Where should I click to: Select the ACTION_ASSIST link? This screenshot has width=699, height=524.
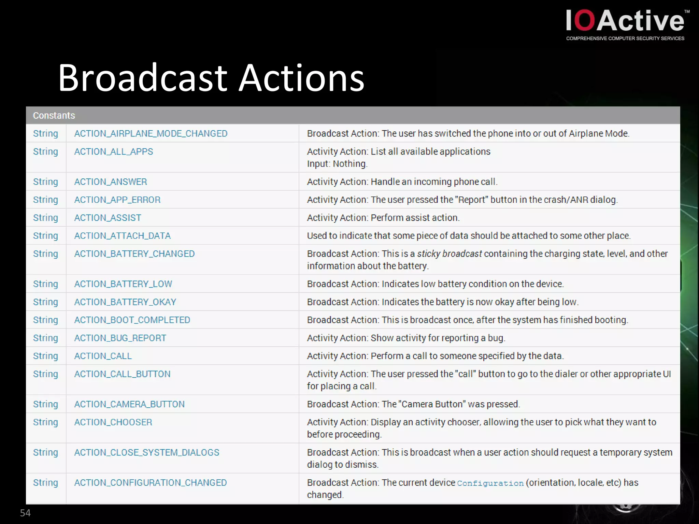tap(108, 218)
